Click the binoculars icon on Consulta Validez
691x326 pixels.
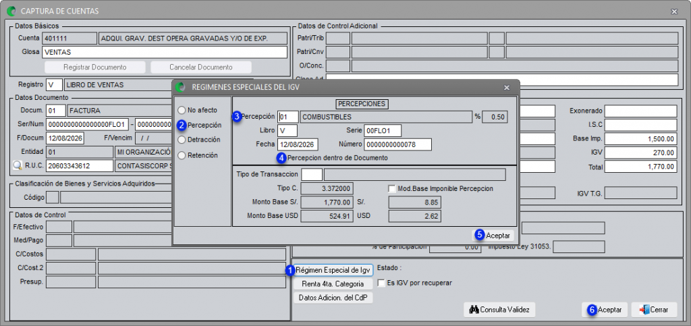click(x=474, y=310)
